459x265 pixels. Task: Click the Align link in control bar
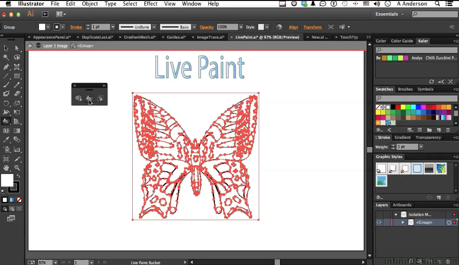(293, 27)
